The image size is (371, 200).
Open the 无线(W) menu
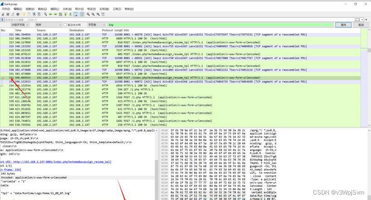click(104, 9)
